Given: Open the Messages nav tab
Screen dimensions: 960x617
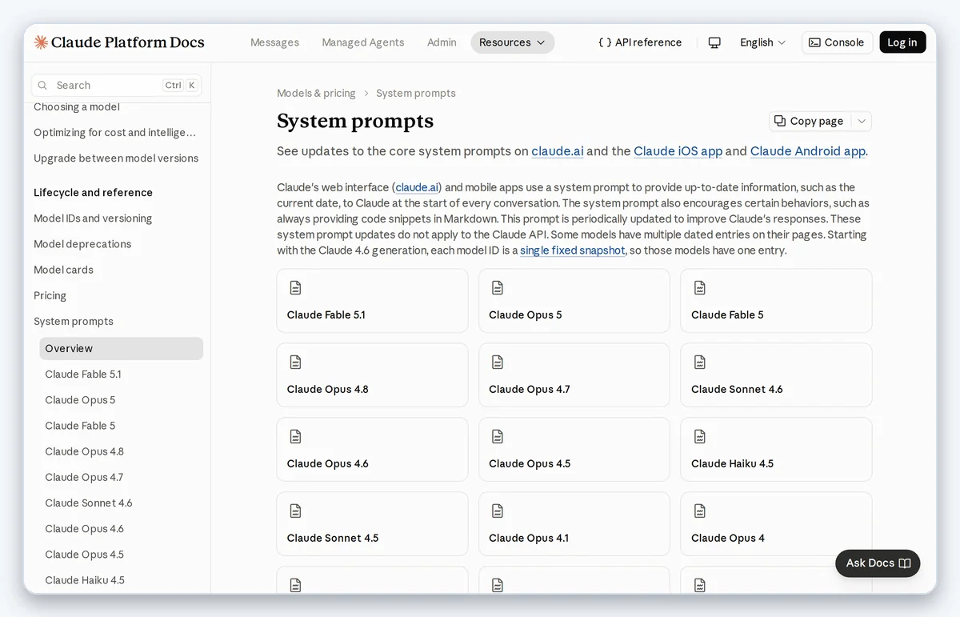Looking at the screenshot, I should click(274, 42).
